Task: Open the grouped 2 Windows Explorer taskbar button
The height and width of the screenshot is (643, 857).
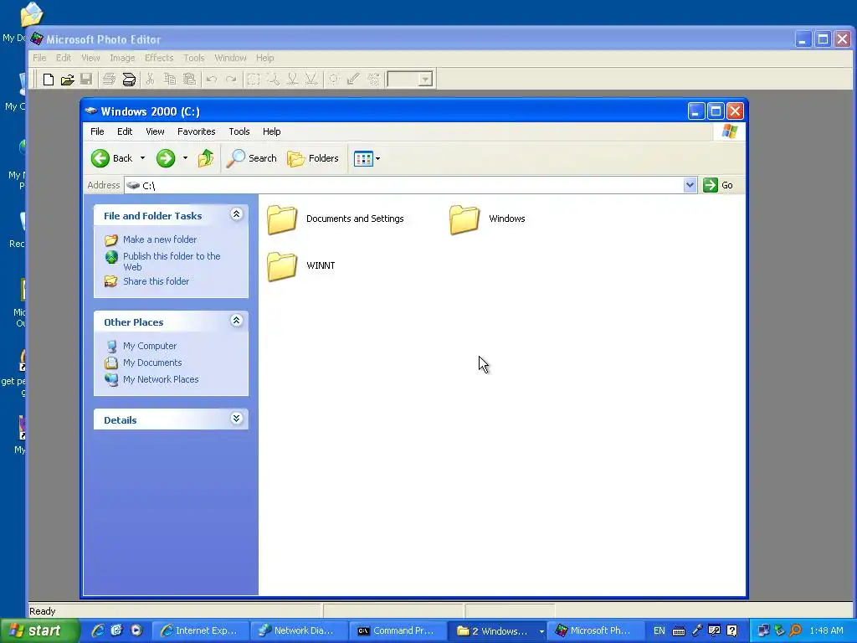Action: click(496, 631)
